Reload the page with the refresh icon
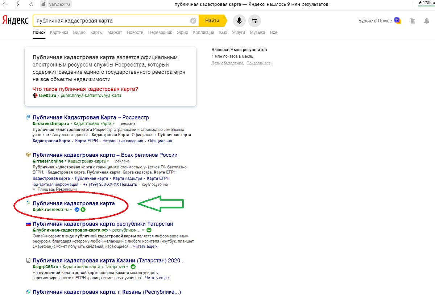 tap(31, 4)
